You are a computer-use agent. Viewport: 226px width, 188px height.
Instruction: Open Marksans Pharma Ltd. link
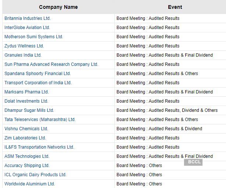click(26, 92)
